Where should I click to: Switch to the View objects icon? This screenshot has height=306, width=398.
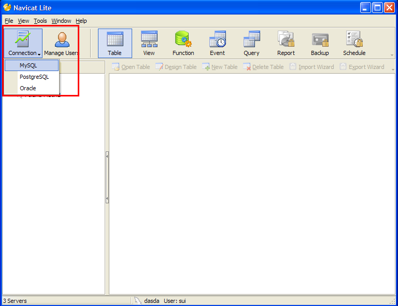tap(149, 43)
